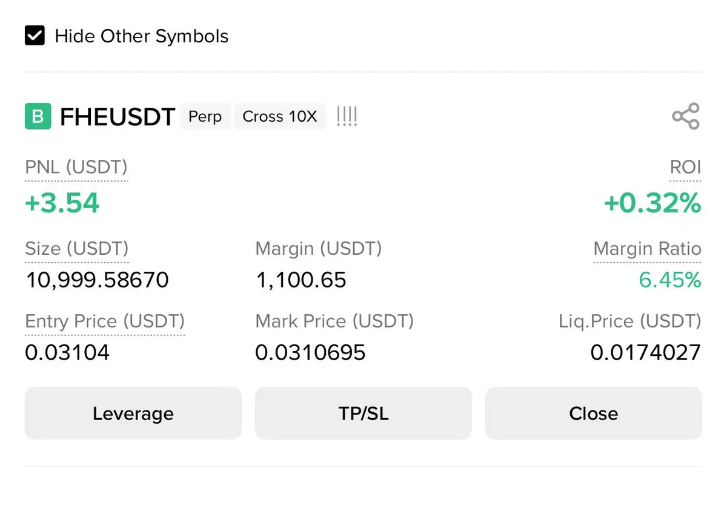The image size is (727, 509).
Task: Tap the Margin Ratio label
Action: [x=647, y=249]
